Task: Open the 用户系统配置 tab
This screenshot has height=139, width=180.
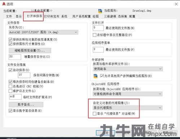Action: point(82,16)
